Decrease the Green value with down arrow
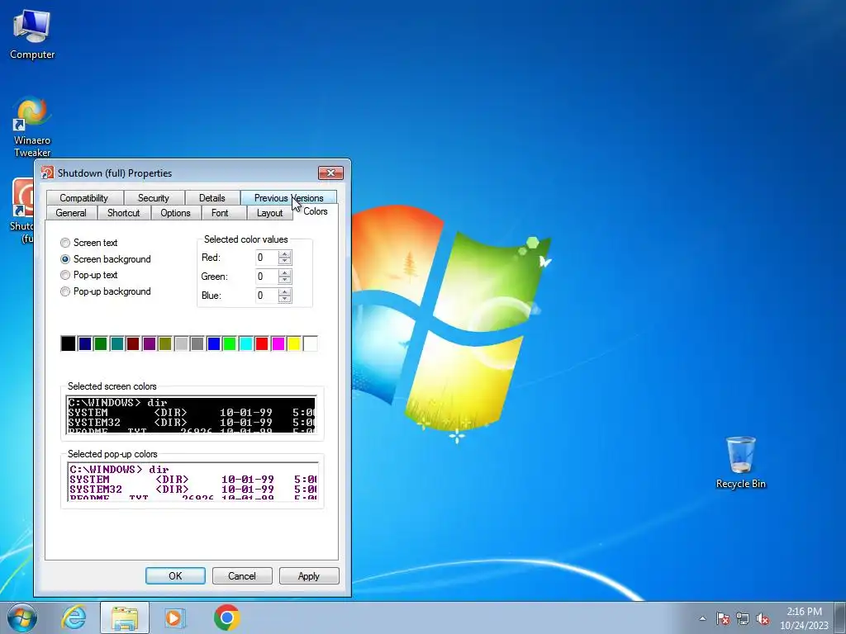Image resolution: width=846 pixels, height=634 pixels. tap(285, 281)
